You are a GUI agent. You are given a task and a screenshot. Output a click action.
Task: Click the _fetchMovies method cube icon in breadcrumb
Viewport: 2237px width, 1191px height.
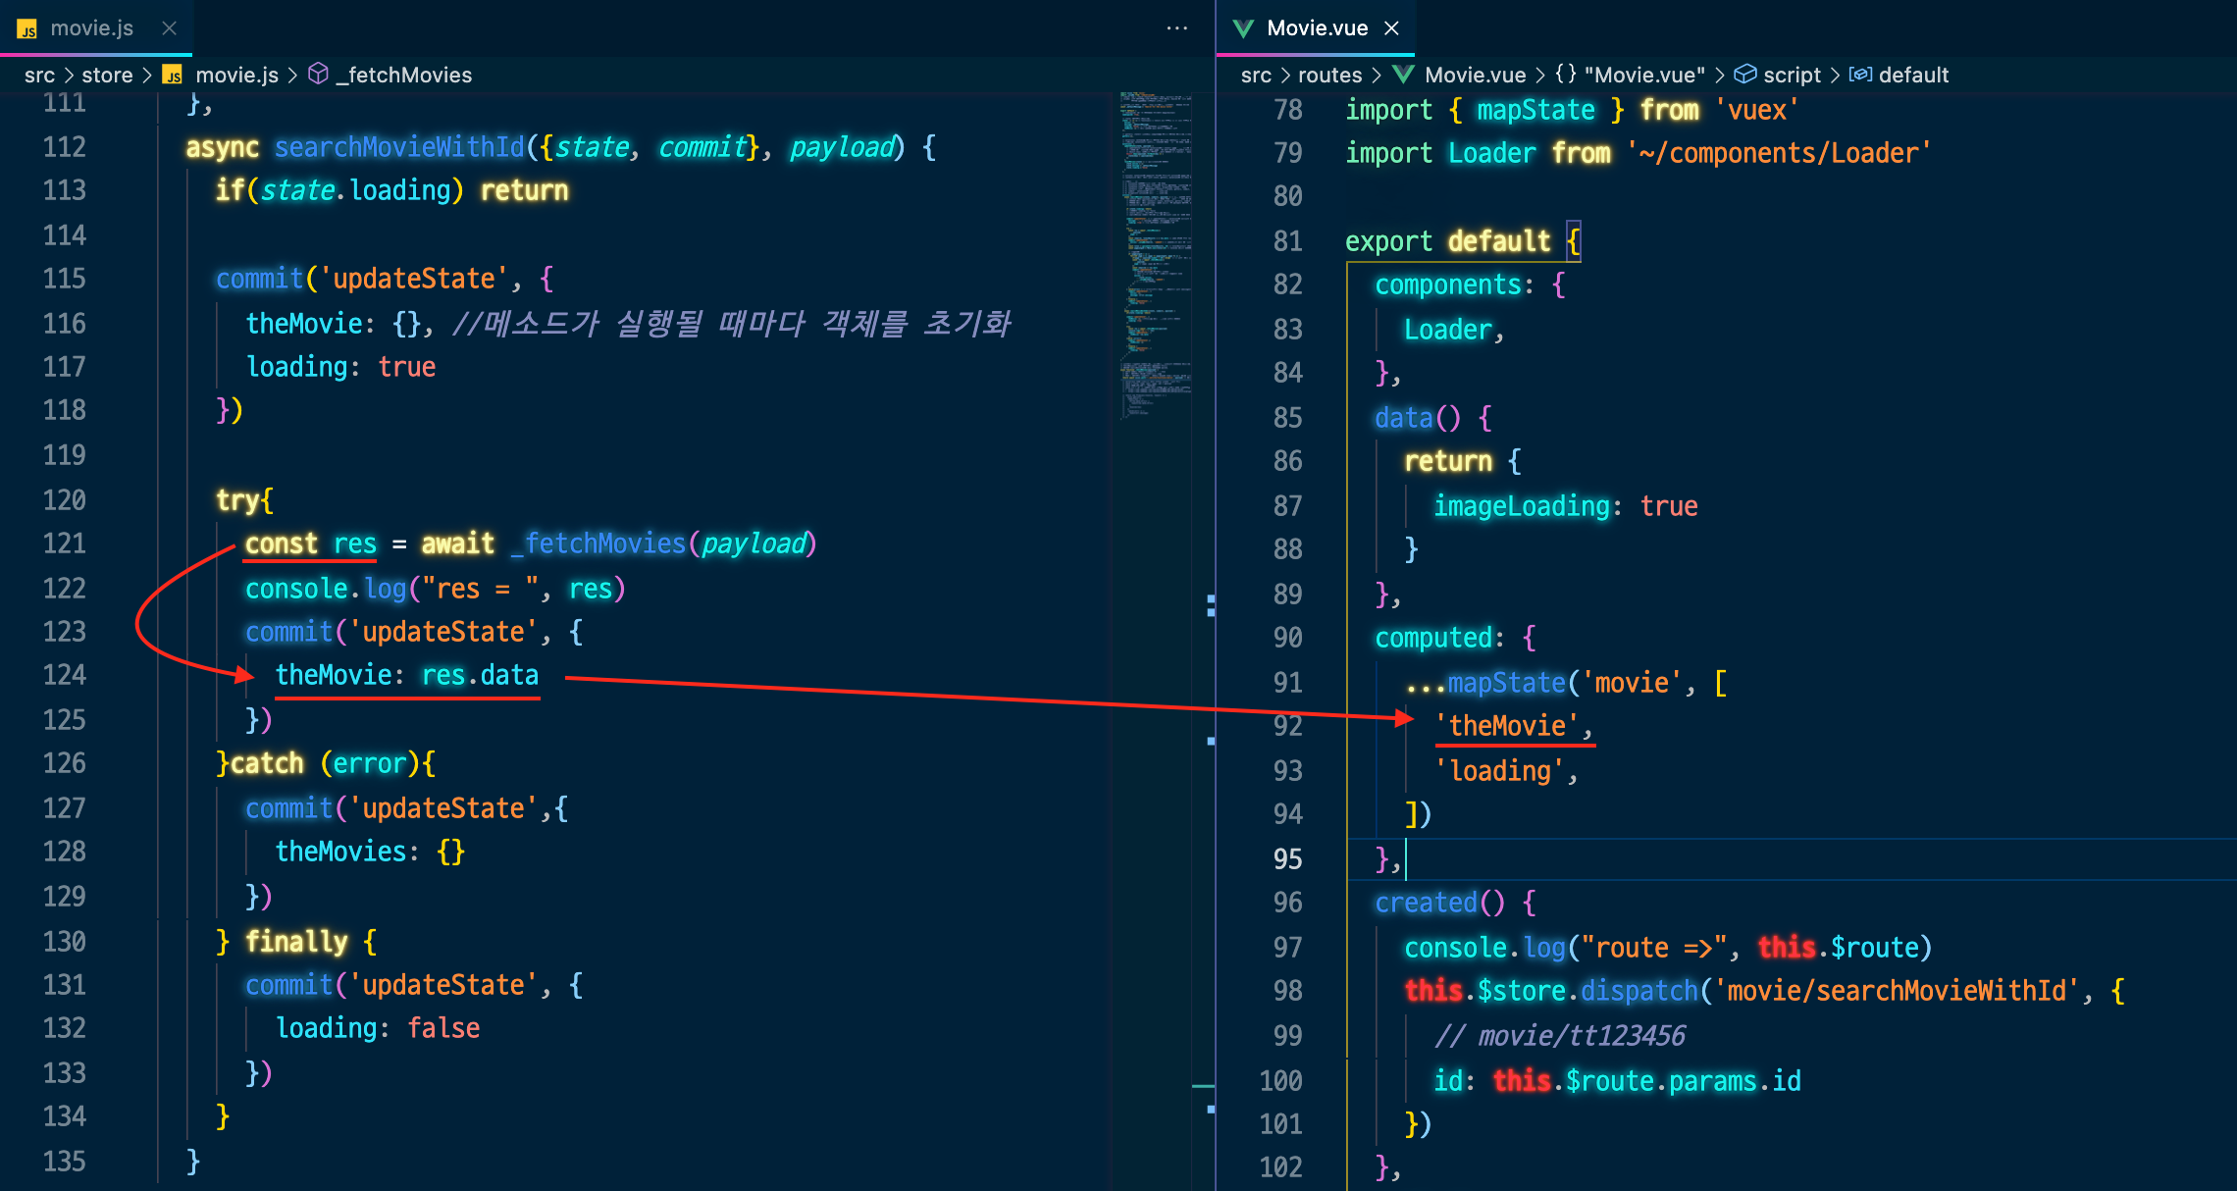pyautogui.click(x=318, y=75)
